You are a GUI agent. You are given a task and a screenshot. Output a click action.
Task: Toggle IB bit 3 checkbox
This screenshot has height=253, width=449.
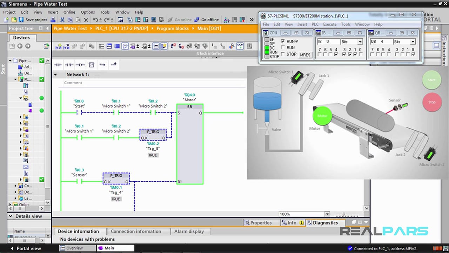click(344, 55)
